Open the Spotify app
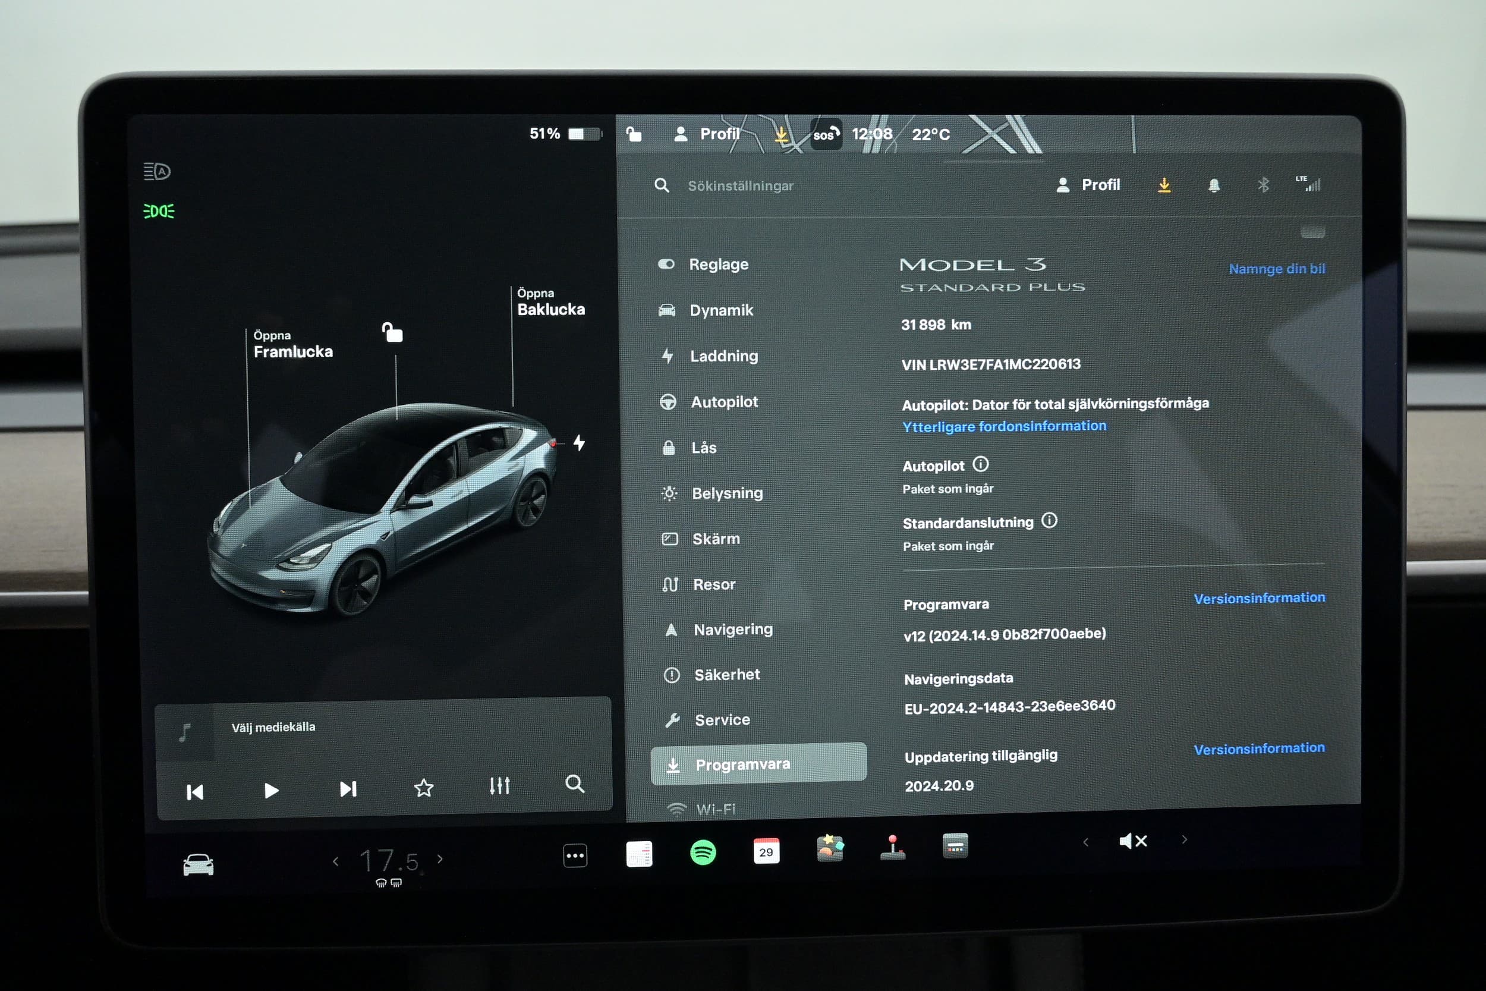Image resolution: width=1486 pixels, height=991 pixels. tap(703, 852)
